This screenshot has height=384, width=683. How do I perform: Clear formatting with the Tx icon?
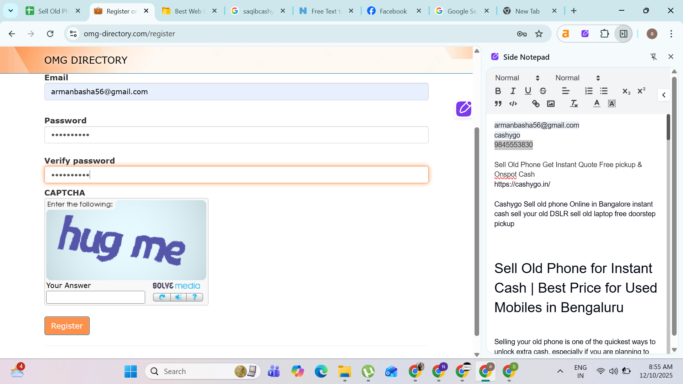(x=574, y=104)
